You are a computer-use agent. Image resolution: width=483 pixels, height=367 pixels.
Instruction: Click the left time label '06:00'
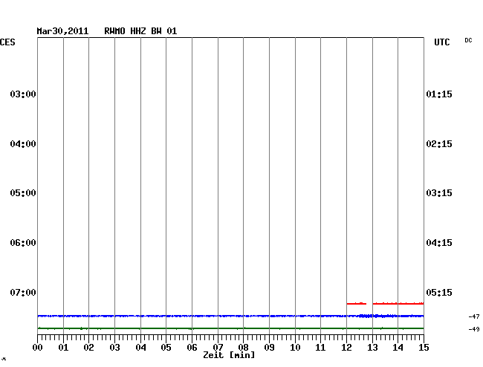23,243
